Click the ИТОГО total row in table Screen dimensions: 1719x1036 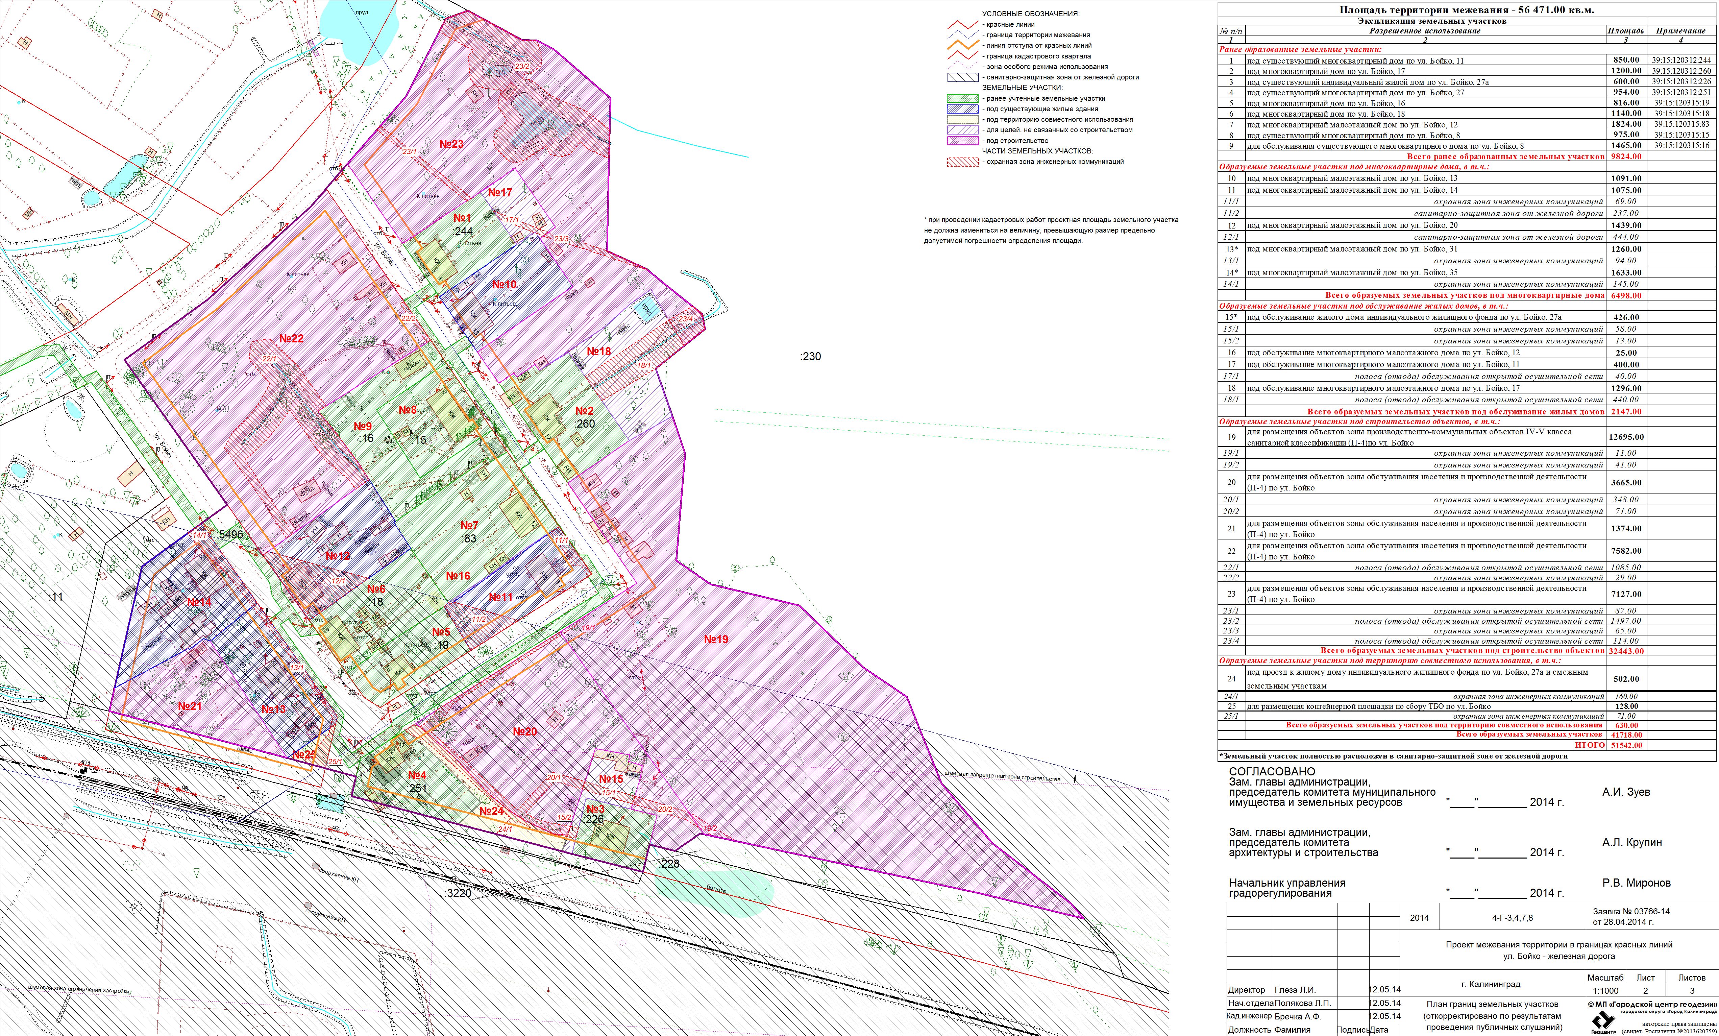pyautogui.click(x=1590, y=745)
